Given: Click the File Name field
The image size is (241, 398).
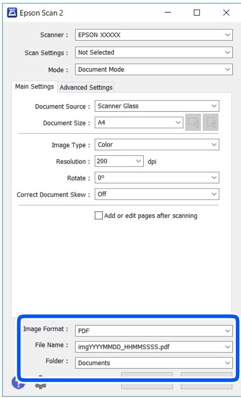Looking at the screenshot, I should [154, 347].
